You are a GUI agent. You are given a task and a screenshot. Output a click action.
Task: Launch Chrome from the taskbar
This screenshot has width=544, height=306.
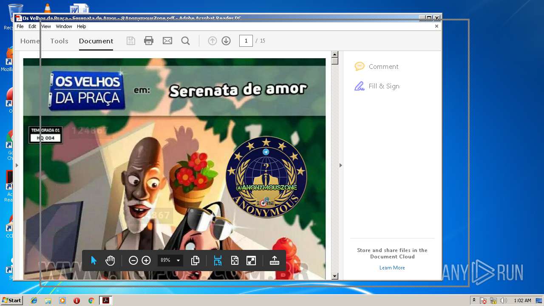click(91, 300)
